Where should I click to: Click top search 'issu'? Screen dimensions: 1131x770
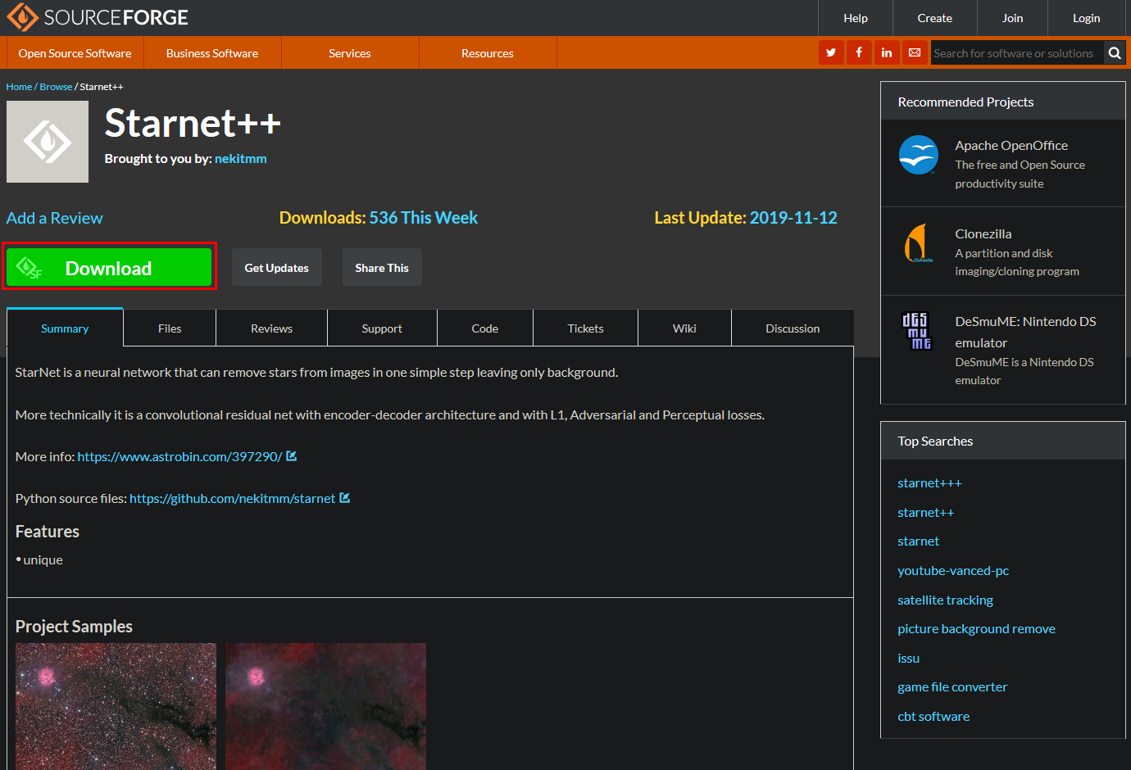pos(909,659)
